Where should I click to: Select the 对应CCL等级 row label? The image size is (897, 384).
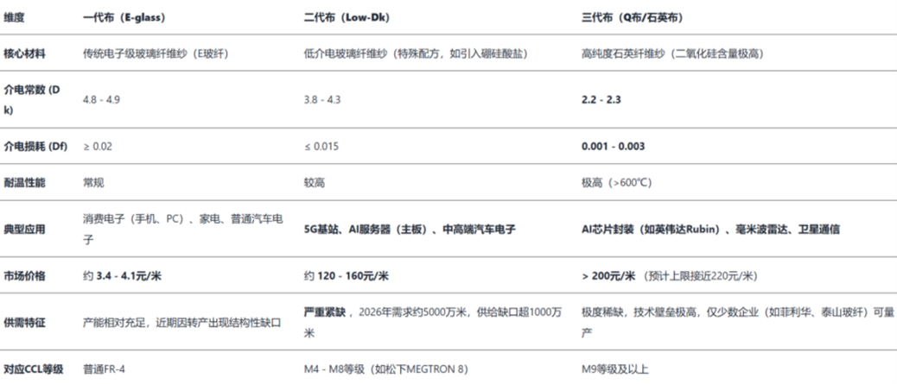(34, 368)
